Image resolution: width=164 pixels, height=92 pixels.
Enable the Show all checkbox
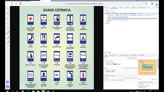[x=151, y=79]
